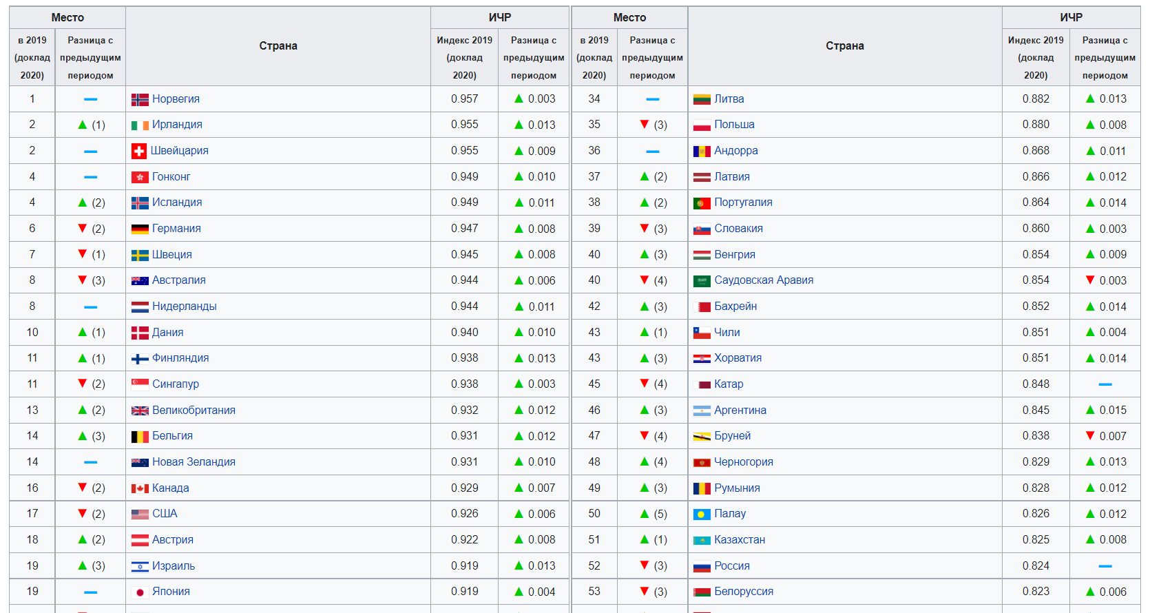Click Norway's 0.957 index cell
The image size is (1150, 613).
click(x=464, y=99)
